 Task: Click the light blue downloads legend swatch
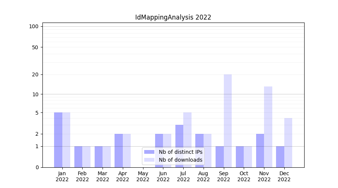pyautogui.click(x=149, y=160)
